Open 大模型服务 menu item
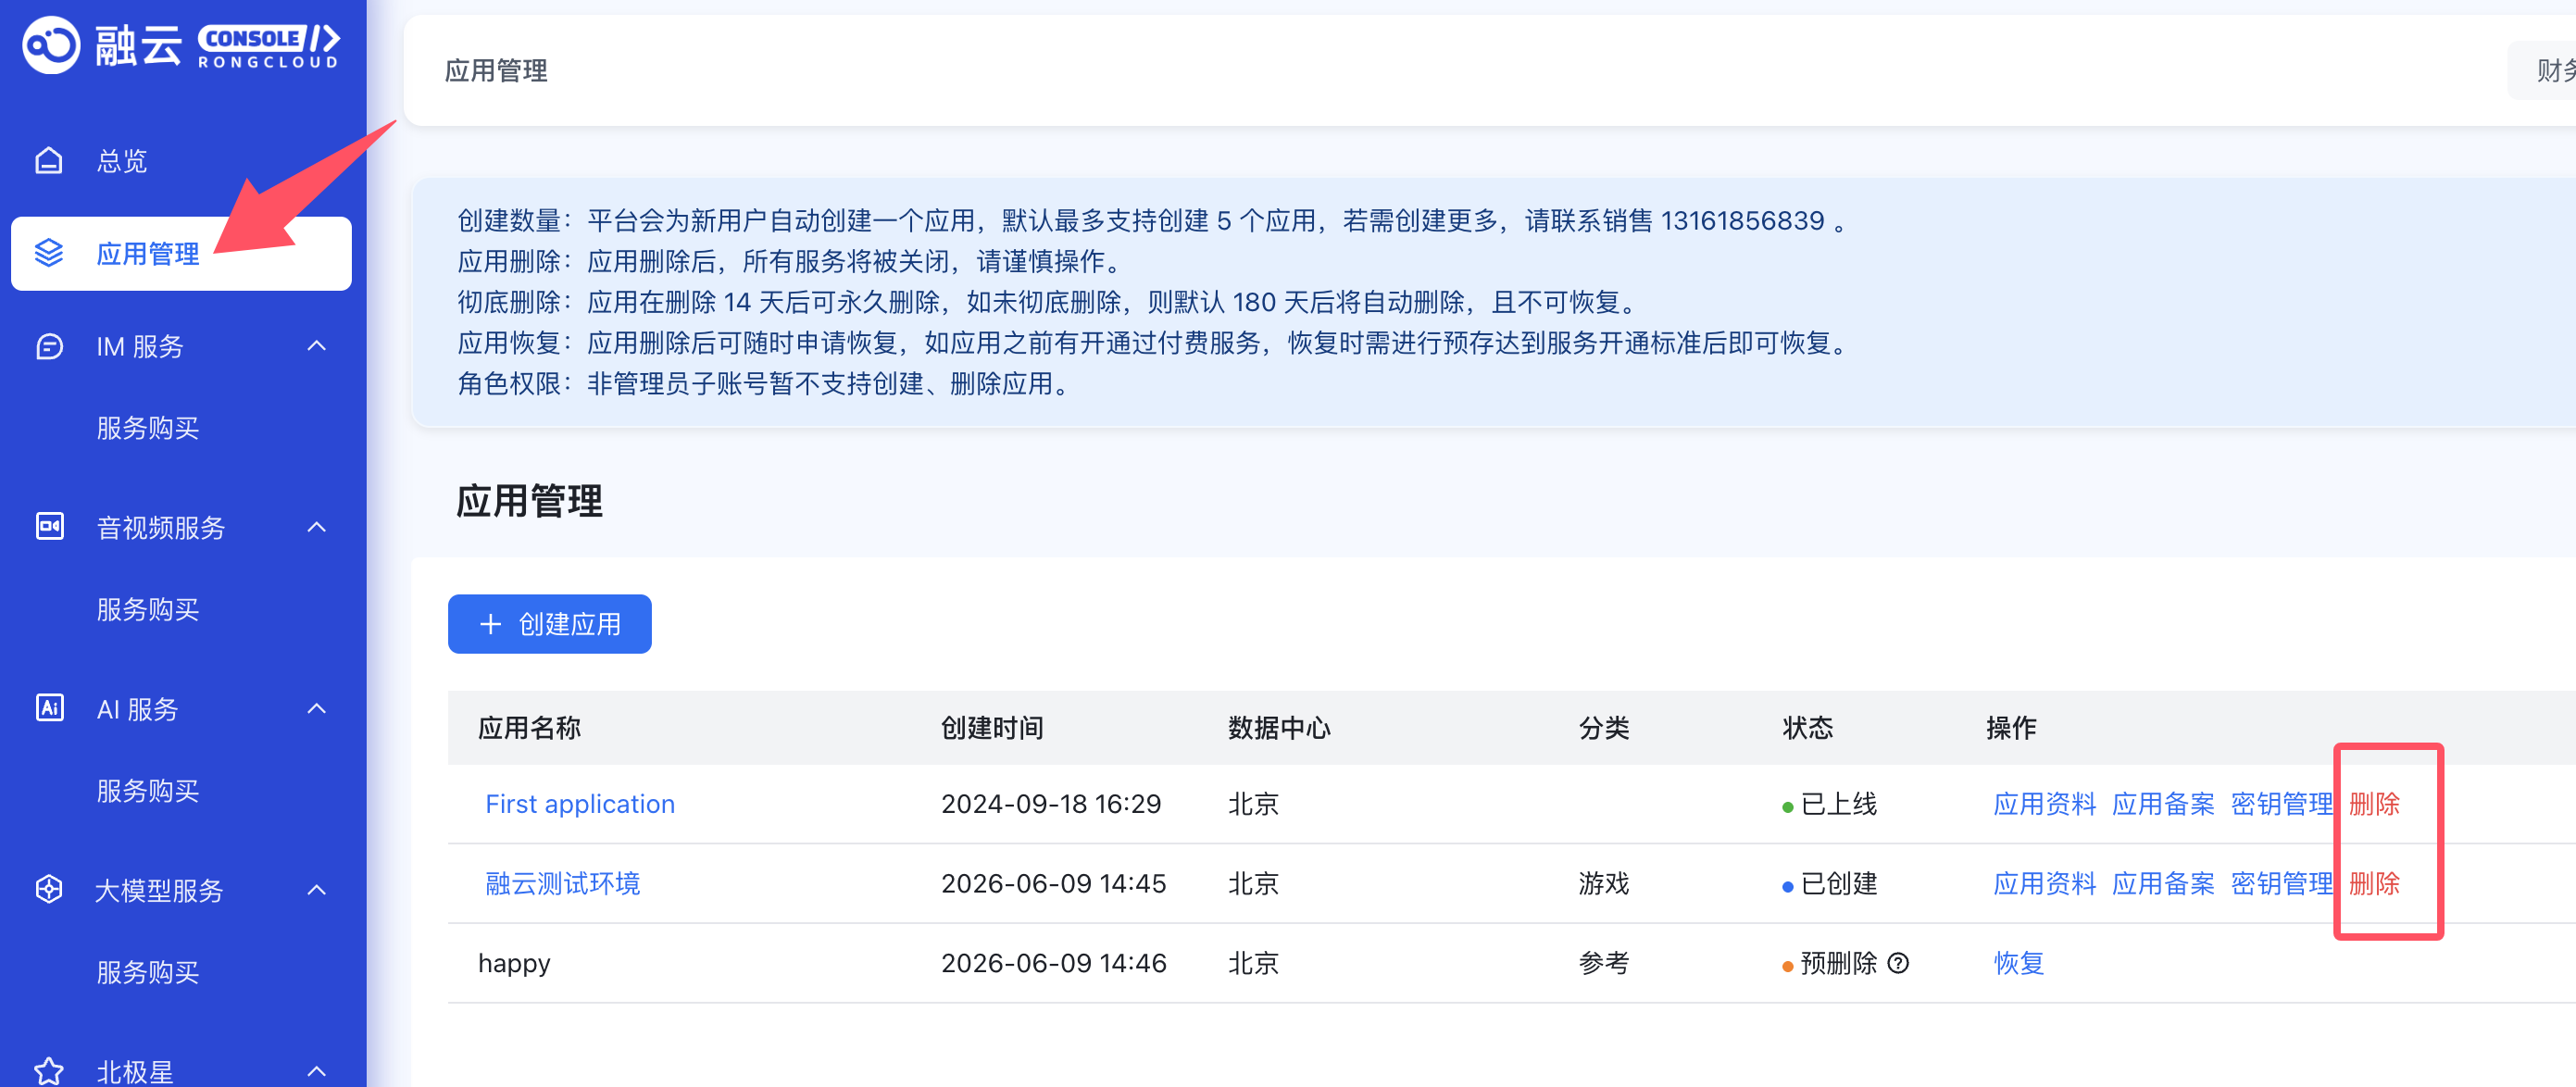2576x1087 pixels. pos(159,890)
